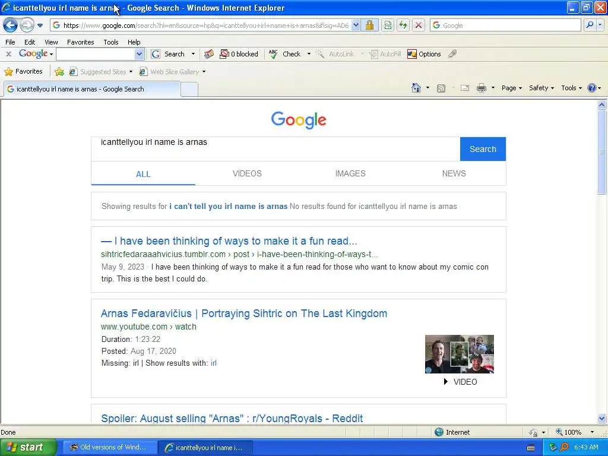Click "irl" show results with link
Image resolution: width=608 pixels, height=456 pixels.
(214, 363)
